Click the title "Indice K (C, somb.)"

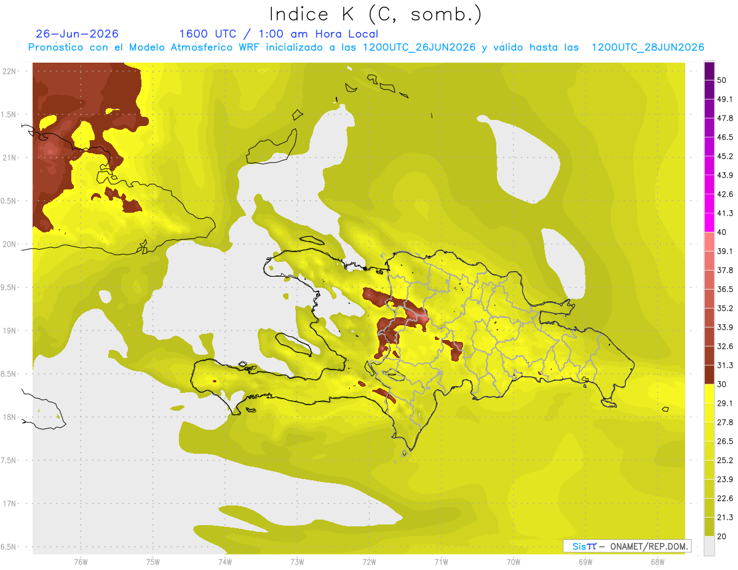(x=376, y=15)
